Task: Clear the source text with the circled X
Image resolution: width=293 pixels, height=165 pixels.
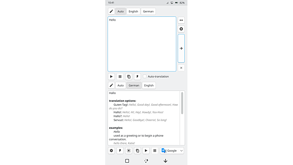Action: click(181, 29)
